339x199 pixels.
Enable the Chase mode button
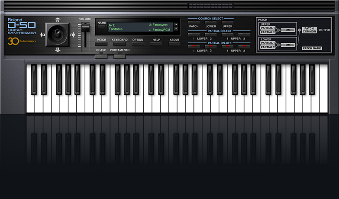tap(101, 56)
